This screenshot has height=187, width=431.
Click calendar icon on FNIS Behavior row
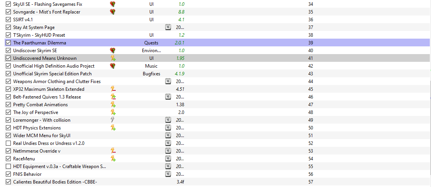(168, 174)
